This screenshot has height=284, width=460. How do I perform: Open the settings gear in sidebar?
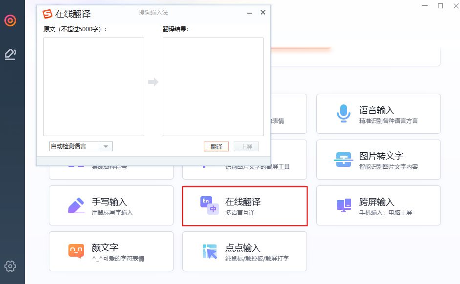click(10, 266)
